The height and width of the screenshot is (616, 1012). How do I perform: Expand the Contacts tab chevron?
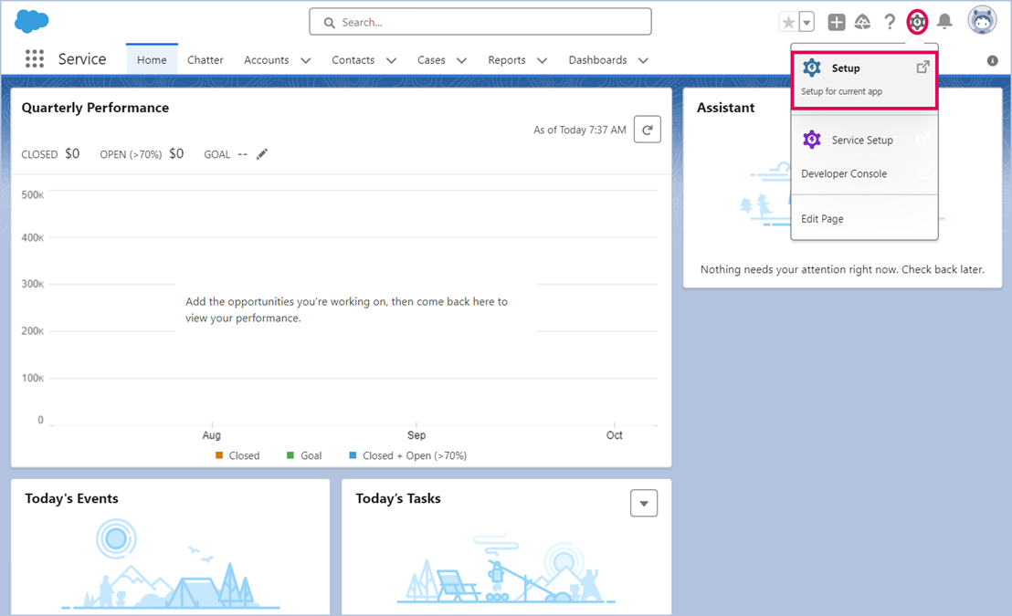click(391, 60)
